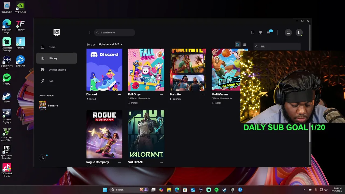Open Dead by Daylight desktop icon
This screenshot has width=345, height=194.
click(x=7, y=116)
